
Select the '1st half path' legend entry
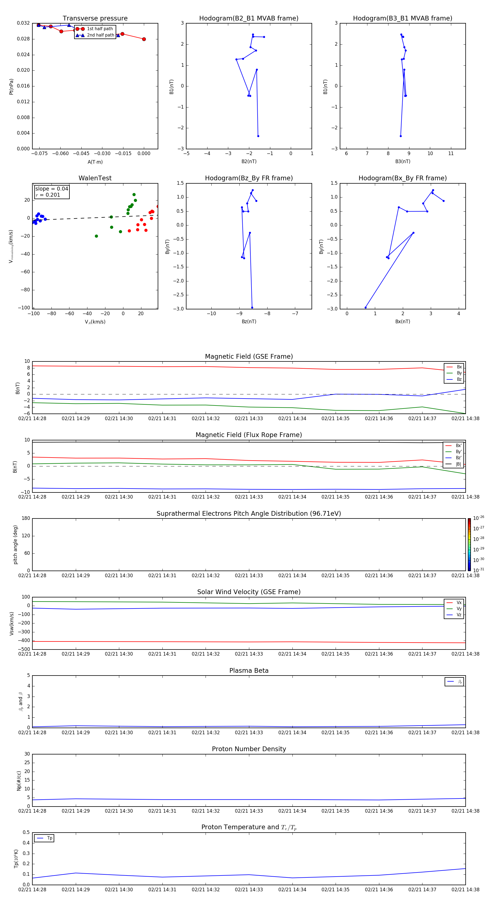pyautogui.click(x=95, y=29)
